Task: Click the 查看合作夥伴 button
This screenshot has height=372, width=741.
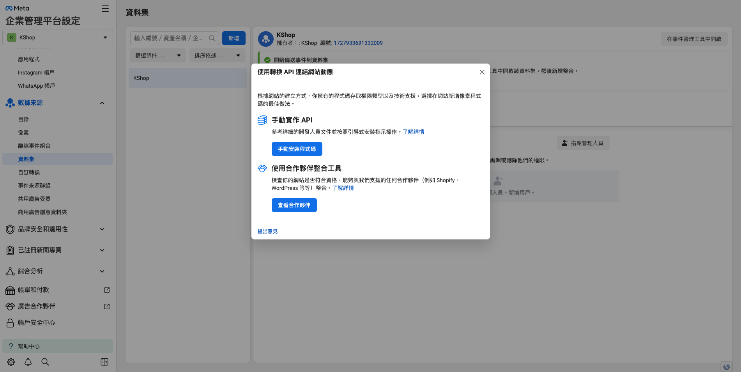Action: click(294, 205)
